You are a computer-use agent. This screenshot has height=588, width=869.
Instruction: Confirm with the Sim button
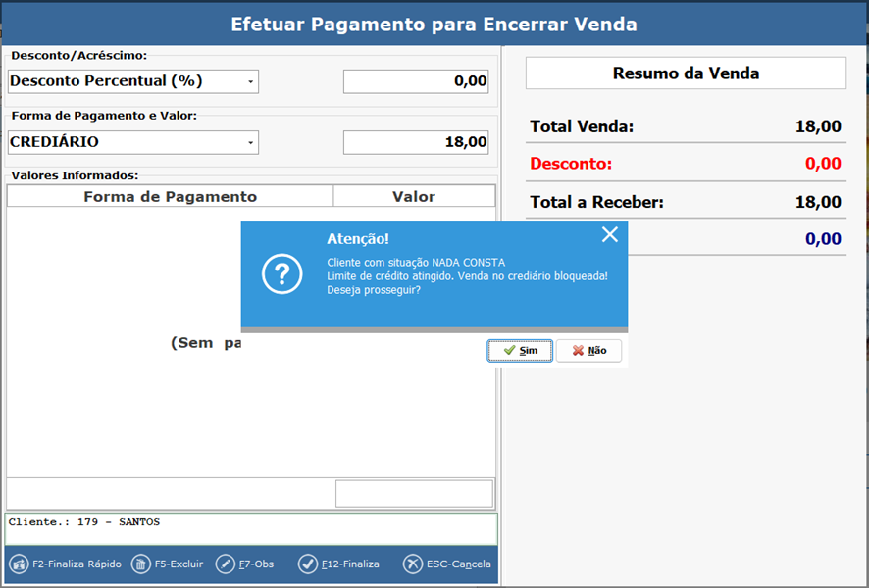pos(520,351)
